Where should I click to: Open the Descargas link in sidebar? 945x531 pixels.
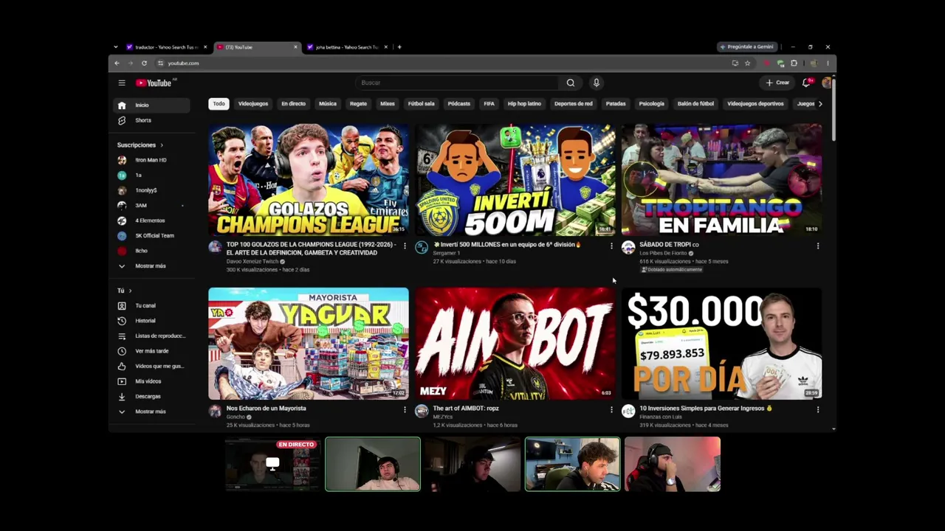click(150, 397)
